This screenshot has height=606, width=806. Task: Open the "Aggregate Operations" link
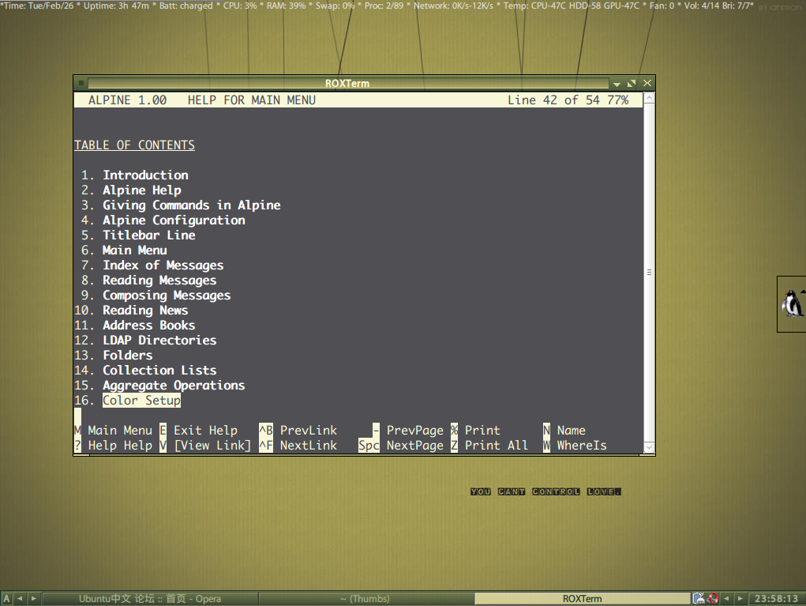(x=174, y=386)
